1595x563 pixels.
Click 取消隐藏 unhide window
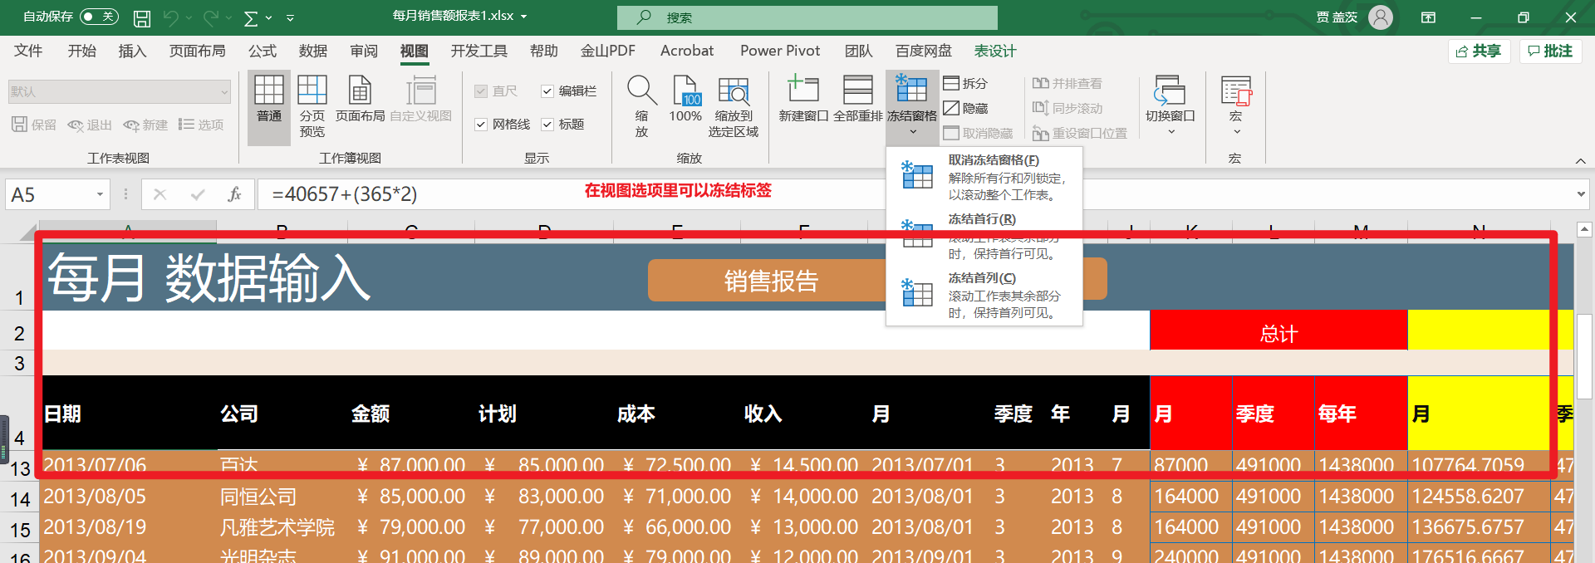tap(978, 133)
